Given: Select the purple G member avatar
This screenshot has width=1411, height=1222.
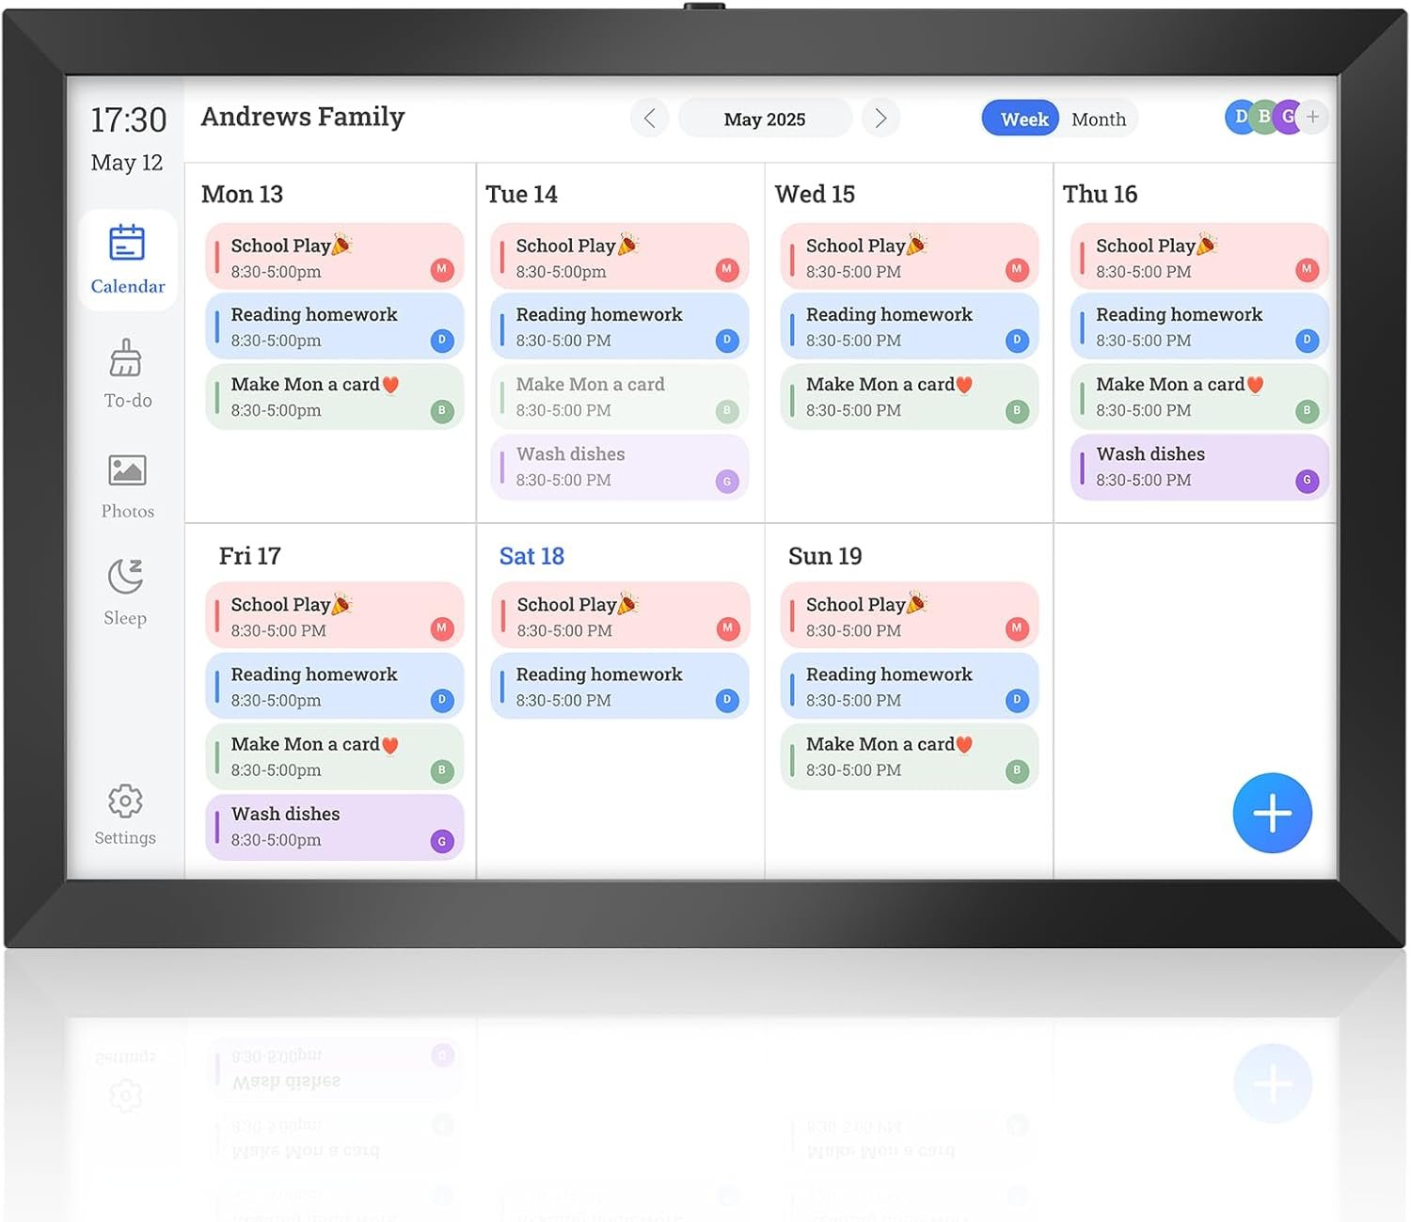Looking at the screenshot, I should (x=1288, y=118).
